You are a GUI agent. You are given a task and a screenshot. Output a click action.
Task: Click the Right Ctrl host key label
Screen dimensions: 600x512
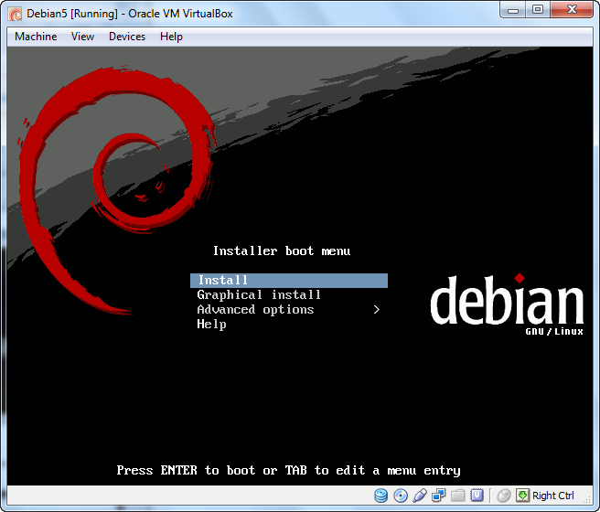coord(553,496)
